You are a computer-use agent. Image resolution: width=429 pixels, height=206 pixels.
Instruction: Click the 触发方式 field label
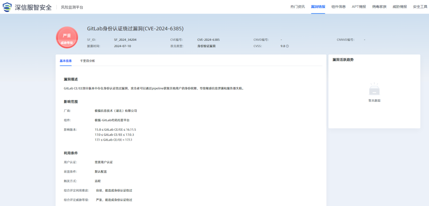[70, 181]
